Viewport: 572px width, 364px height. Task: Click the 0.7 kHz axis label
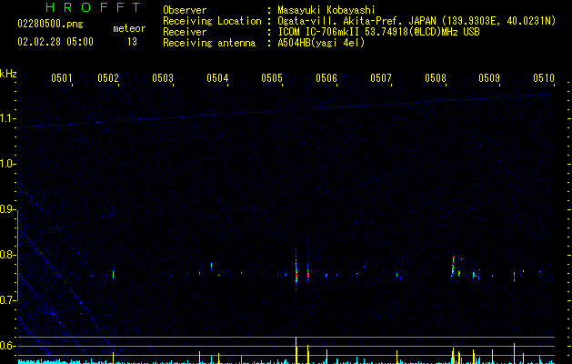tap(7, 300)
